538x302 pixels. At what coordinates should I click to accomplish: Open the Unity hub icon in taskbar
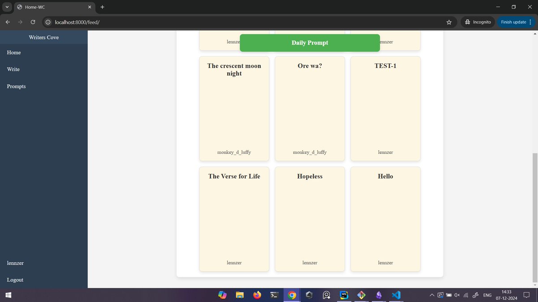309,295
